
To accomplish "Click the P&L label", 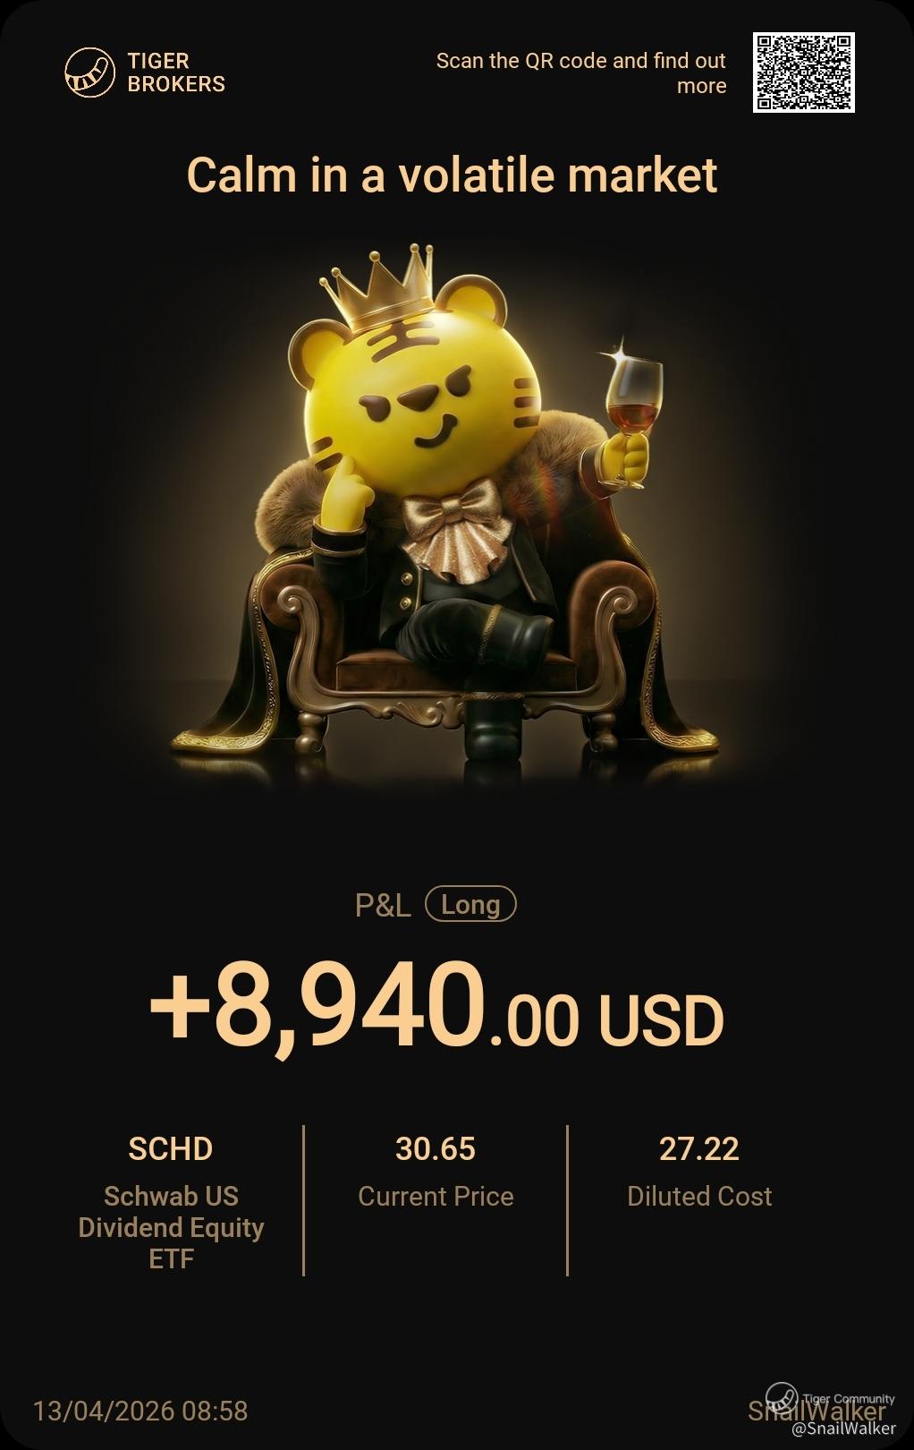I will (x=383, y=905).
